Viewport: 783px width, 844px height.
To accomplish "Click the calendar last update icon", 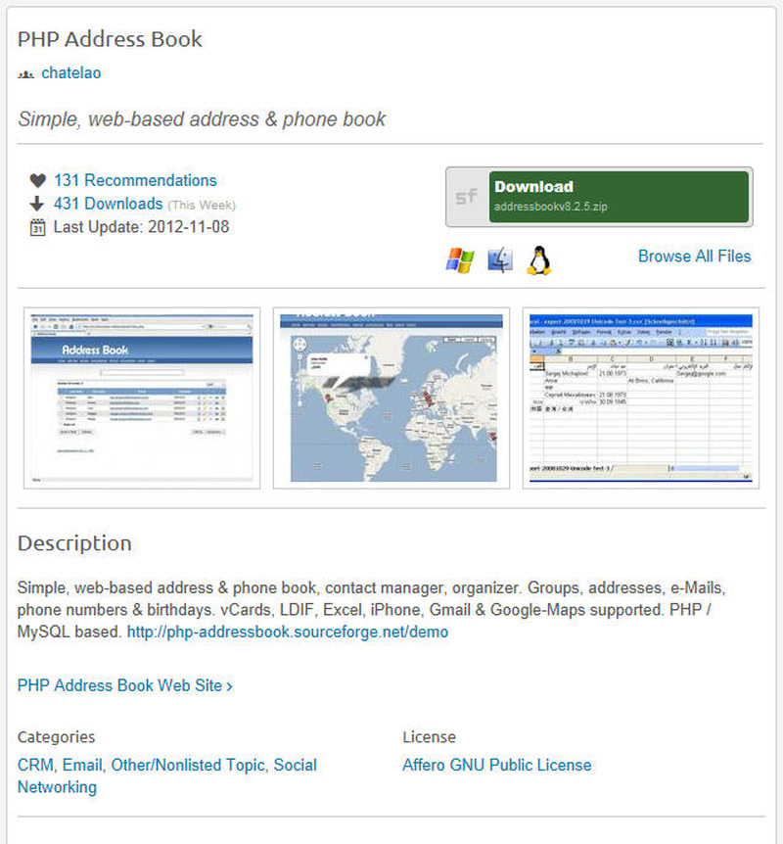I will tap(37, 227).
